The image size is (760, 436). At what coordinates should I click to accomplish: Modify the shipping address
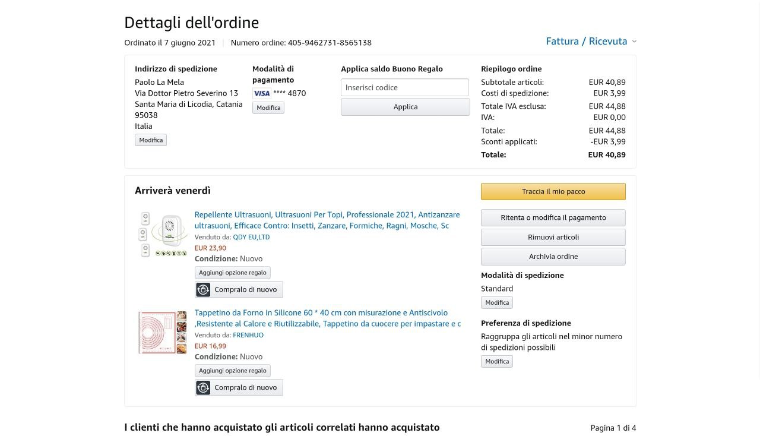point(151,140)
